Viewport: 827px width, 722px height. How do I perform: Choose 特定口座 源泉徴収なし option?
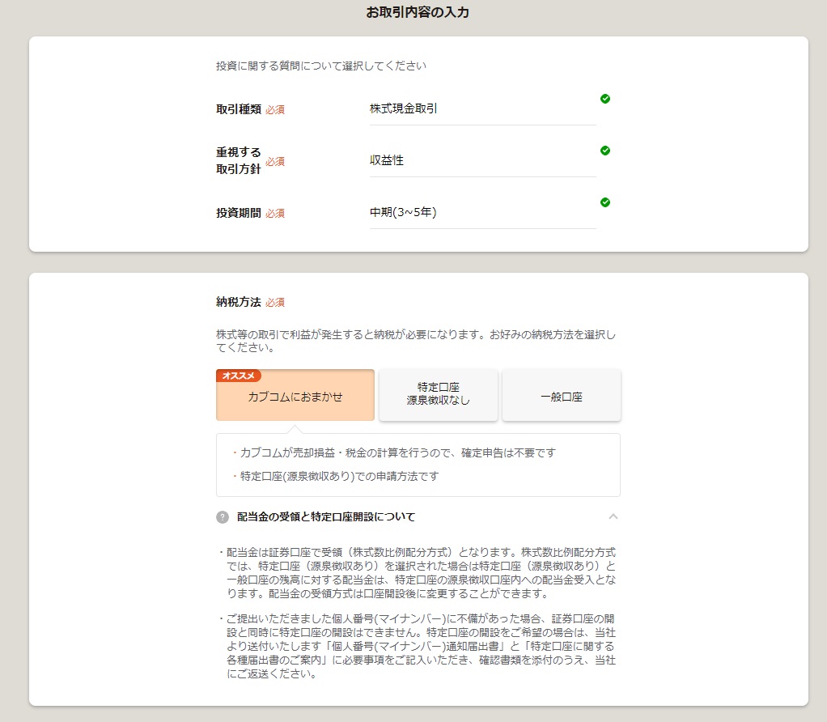pos(438,394)
